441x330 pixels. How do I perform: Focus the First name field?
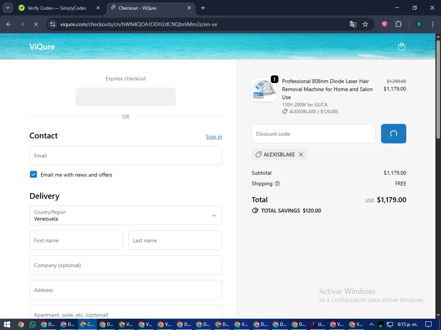pos(76,240)
